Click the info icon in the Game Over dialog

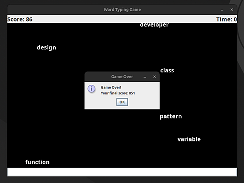click(92, 89)
